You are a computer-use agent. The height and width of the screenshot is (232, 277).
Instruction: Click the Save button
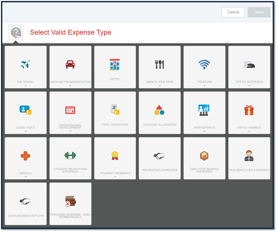pyautogui.click(x=259, y=12)
